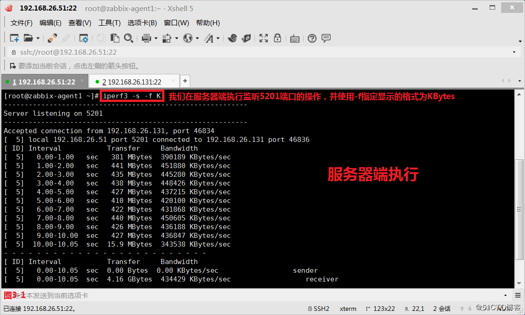Expand the Font dropdown arrow

218,39
